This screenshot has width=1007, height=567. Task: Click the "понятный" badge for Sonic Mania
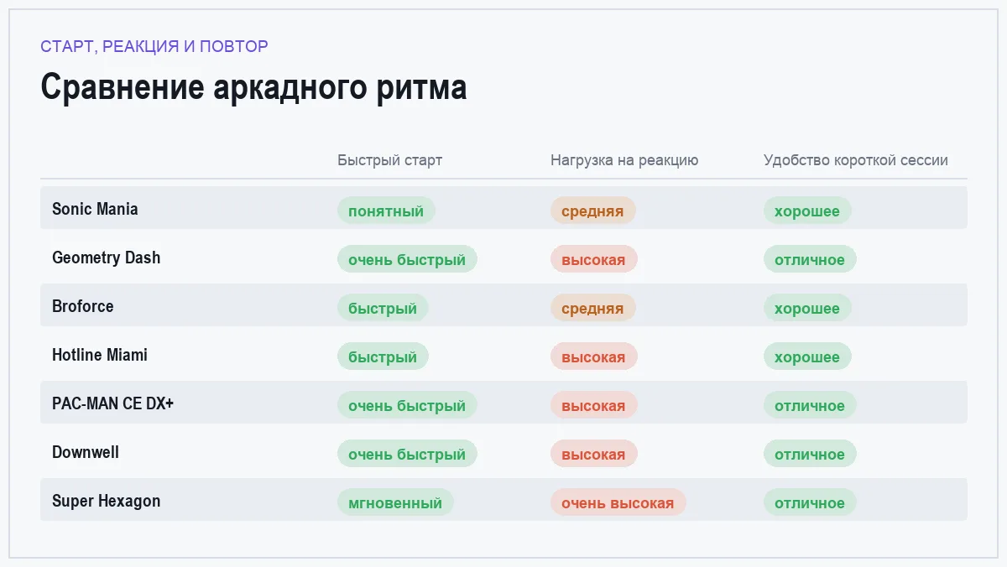coord(386,211)
